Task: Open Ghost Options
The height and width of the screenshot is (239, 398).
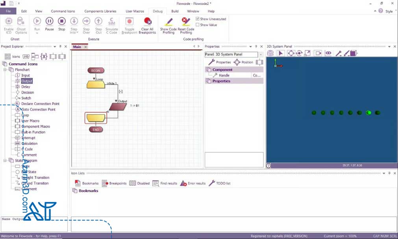Action: [21, 21]
